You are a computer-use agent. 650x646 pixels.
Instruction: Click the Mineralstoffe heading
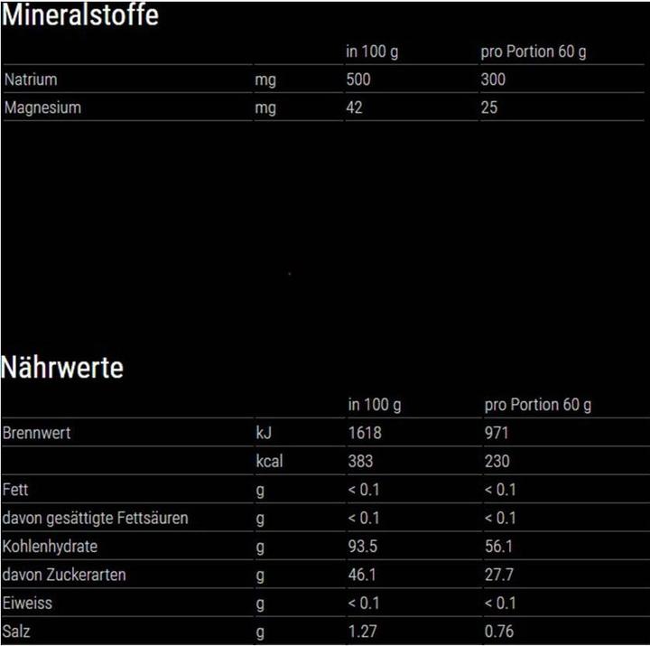pos(79,16)
